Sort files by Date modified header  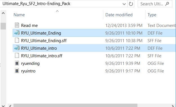[x=119, y=15]
